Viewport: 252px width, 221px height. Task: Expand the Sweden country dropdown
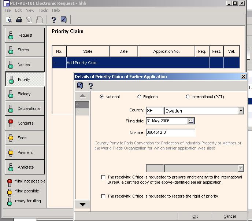click(x=241, y=111)
